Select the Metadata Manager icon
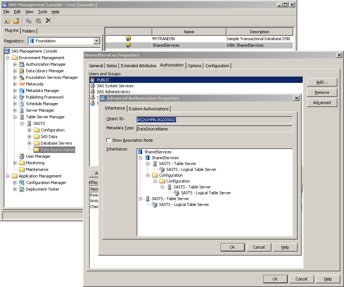 (x=22, y=91)
